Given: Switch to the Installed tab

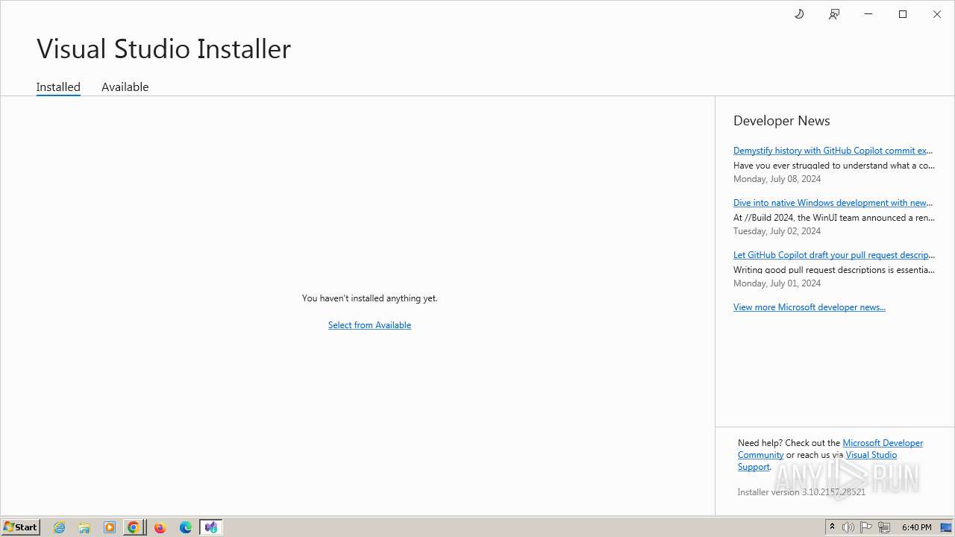Looking at the screenshot, I should [x=58, y=87].
